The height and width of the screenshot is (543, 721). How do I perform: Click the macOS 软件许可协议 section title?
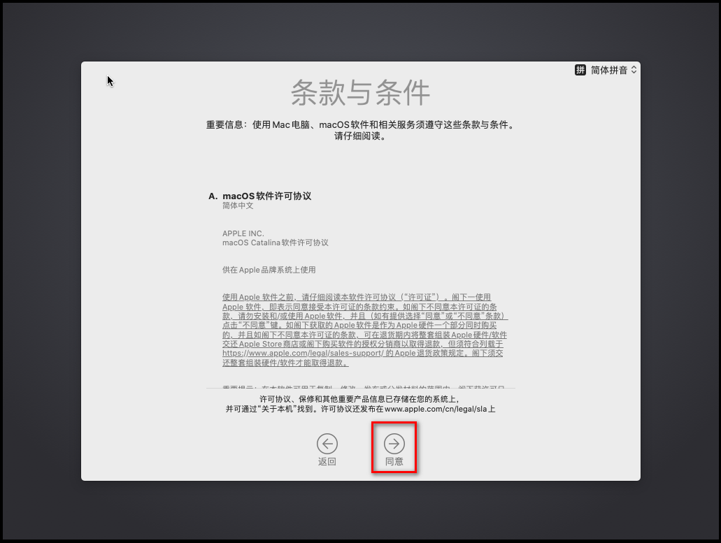[266, 196]
